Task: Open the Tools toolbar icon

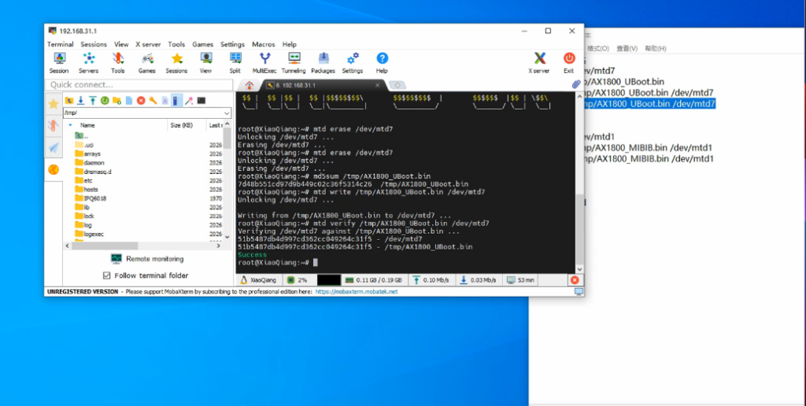Action: pos(118,63)
